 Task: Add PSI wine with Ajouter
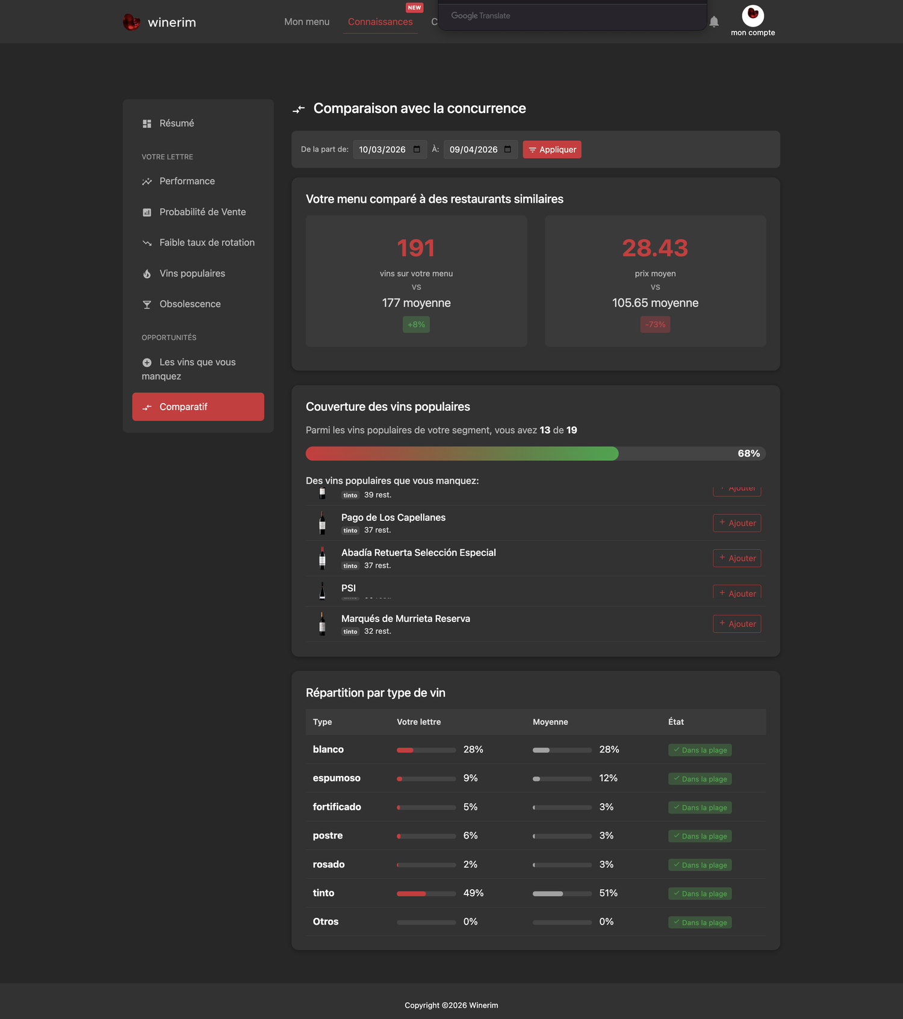[737, 592]
